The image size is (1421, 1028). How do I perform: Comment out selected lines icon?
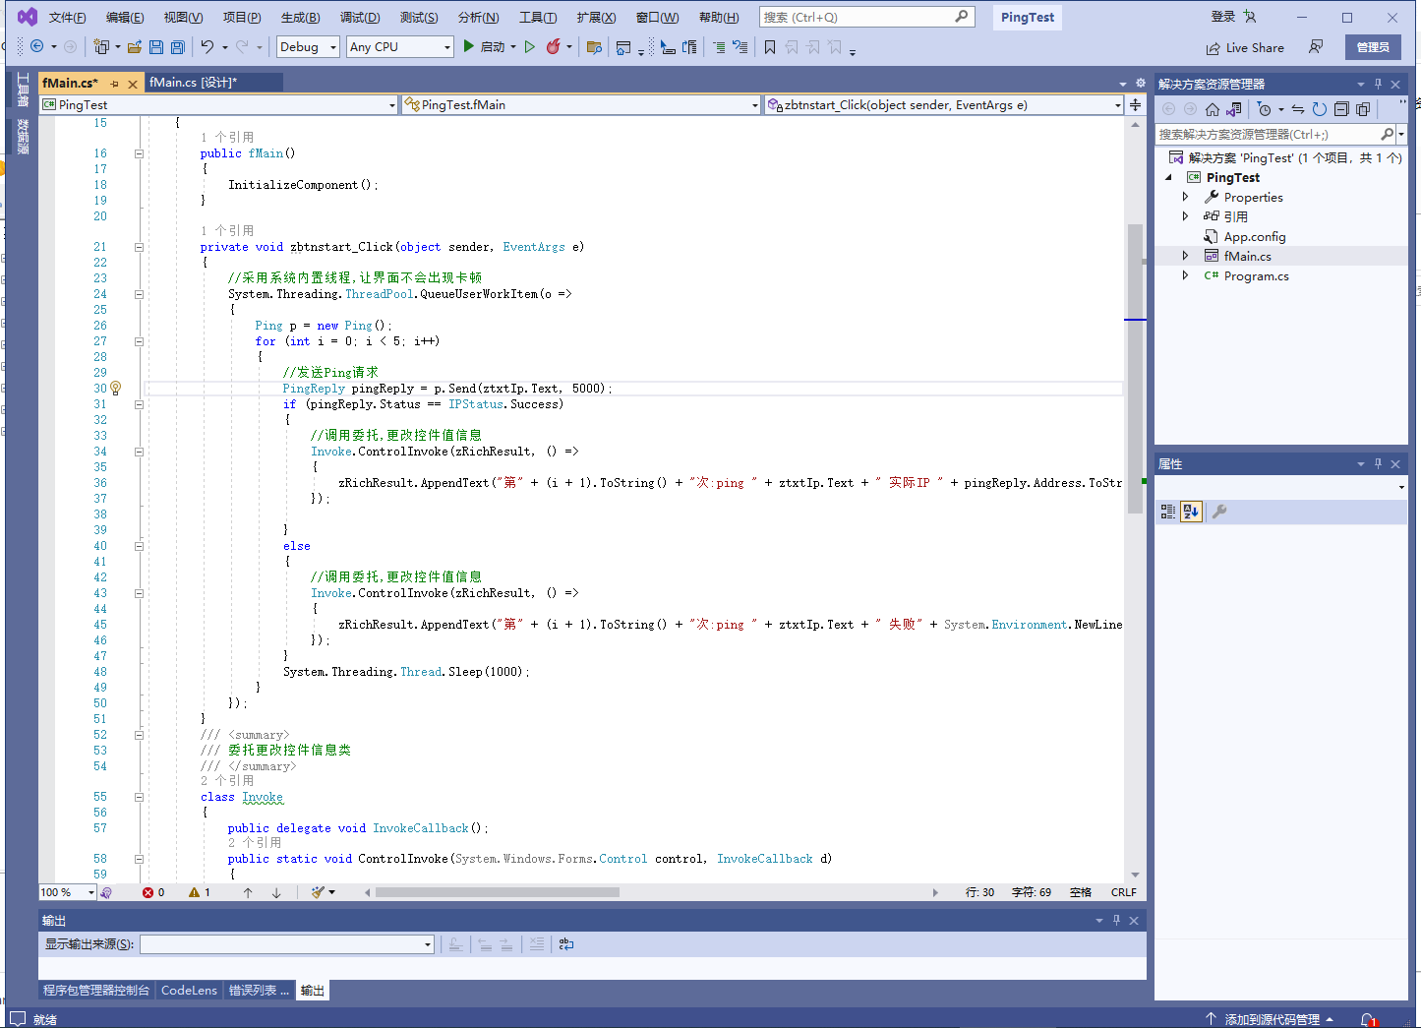pyautogui.click(x=719, y=46)
